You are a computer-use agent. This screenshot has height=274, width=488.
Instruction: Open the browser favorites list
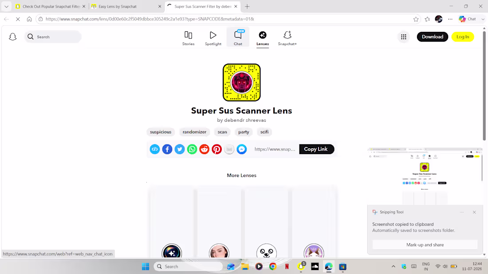(427, 19)
